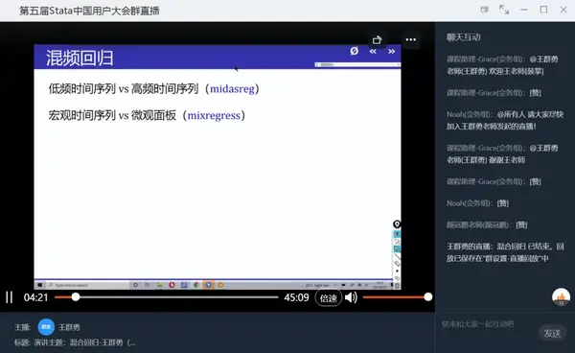Go to next slide with » arrow
Screen dimensions: 575x353
[391, 52]
